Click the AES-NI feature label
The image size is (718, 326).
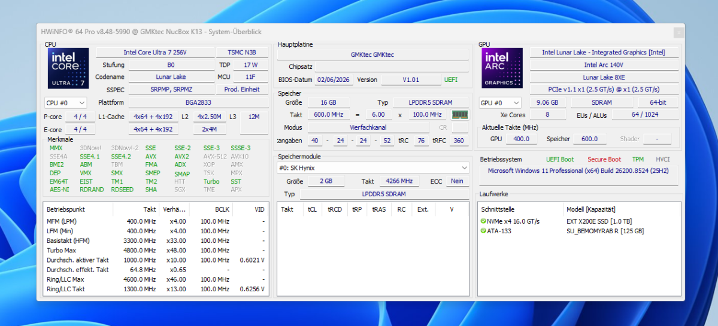[x=59, y=189]
